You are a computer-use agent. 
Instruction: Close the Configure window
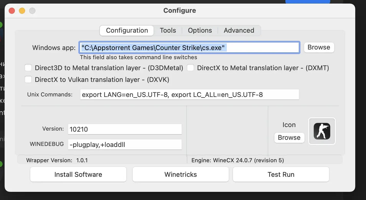pyautogui.click(x=12, y=11)
